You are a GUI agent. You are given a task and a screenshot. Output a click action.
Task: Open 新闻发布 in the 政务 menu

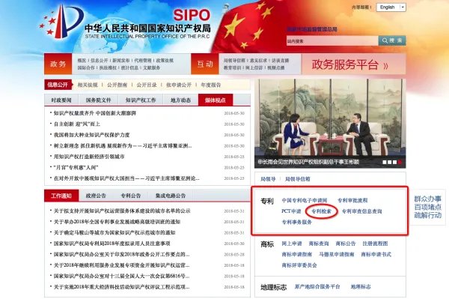click(120, 61)
